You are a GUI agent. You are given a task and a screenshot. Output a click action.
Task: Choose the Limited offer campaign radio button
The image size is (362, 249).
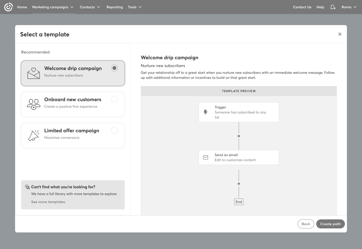[114, 130]
